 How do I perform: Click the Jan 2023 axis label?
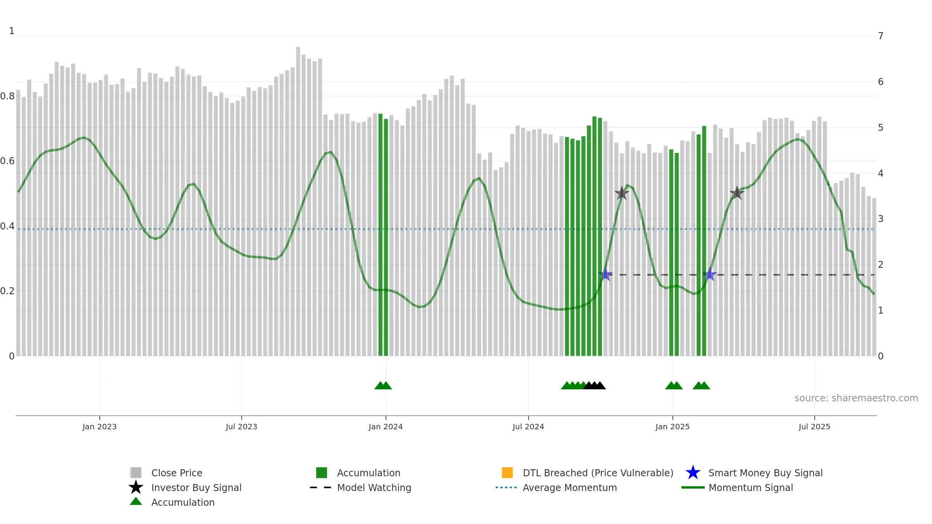99,427
